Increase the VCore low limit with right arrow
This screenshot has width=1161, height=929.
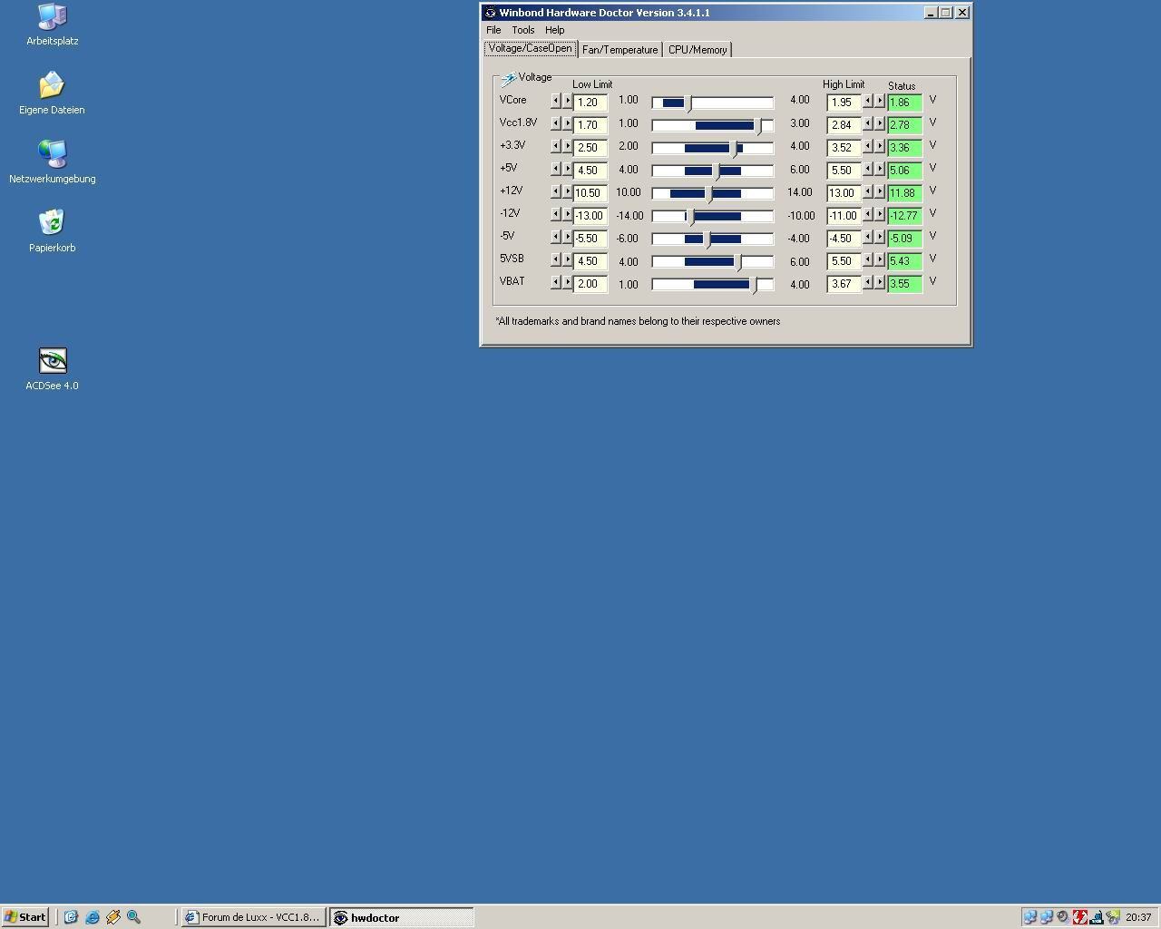click(x=567, y=101)
